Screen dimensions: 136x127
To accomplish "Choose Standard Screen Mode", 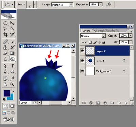I will [x=4, y=113].
